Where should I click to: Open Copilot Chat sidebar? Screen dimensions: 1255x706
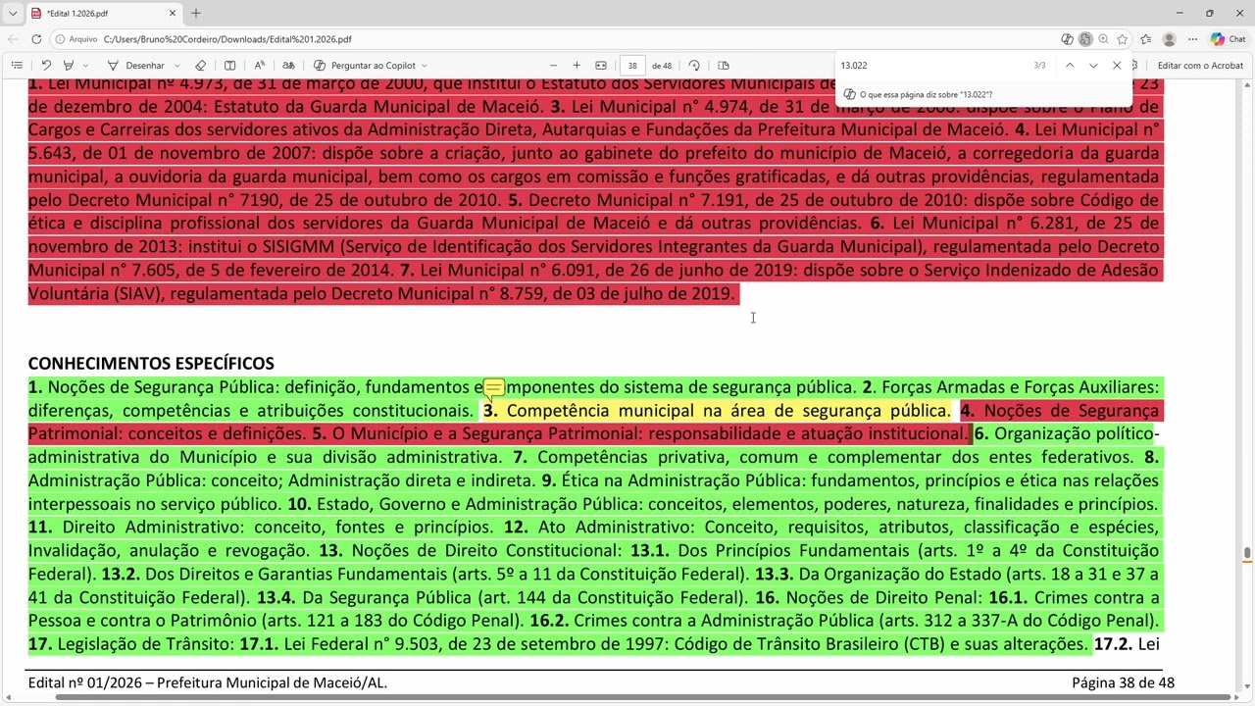(x=1228, y=39)
